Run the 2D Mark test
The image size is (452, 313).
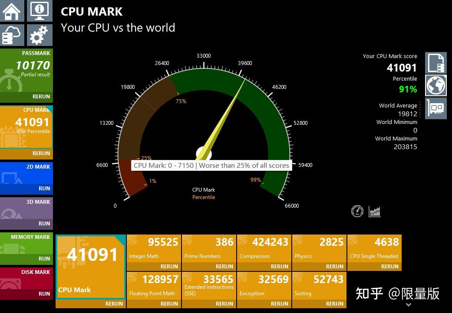point(44,189)
